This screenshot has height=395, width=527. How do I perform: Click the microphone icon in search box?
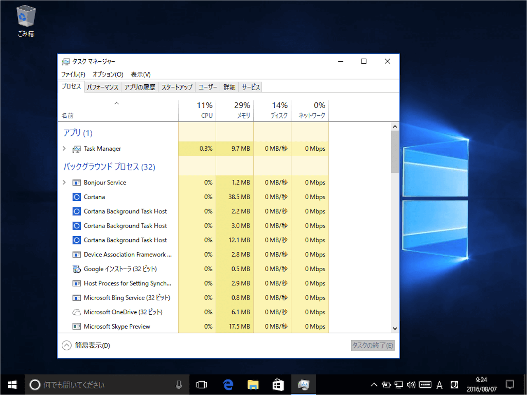tap(179, 384)
